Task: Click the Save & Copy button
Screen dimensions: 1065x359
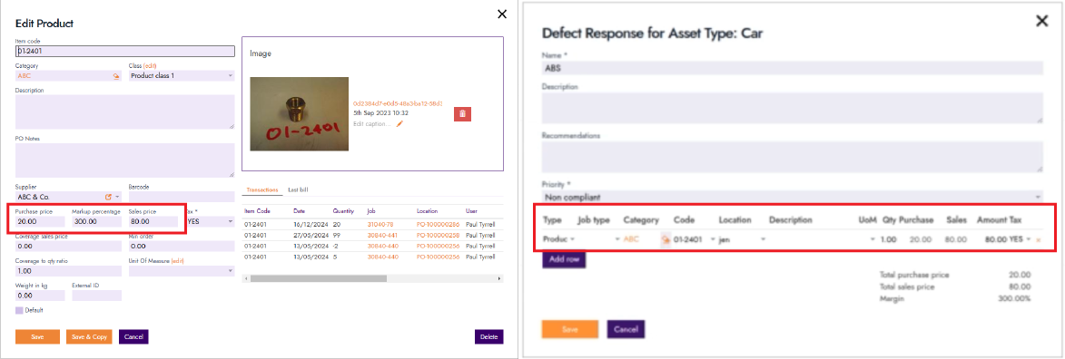Action: 89,336
